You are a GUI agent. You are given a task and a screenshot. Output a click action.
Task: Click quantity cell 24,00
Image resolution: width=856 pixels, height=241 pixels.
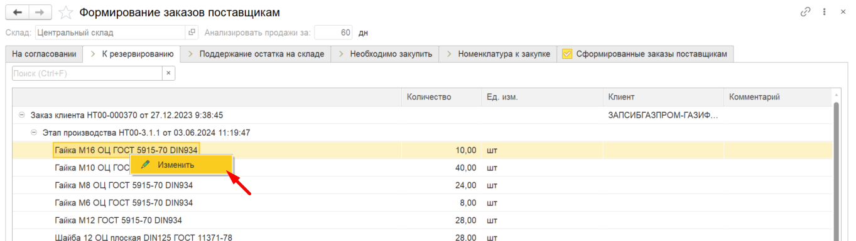point(442,185)
